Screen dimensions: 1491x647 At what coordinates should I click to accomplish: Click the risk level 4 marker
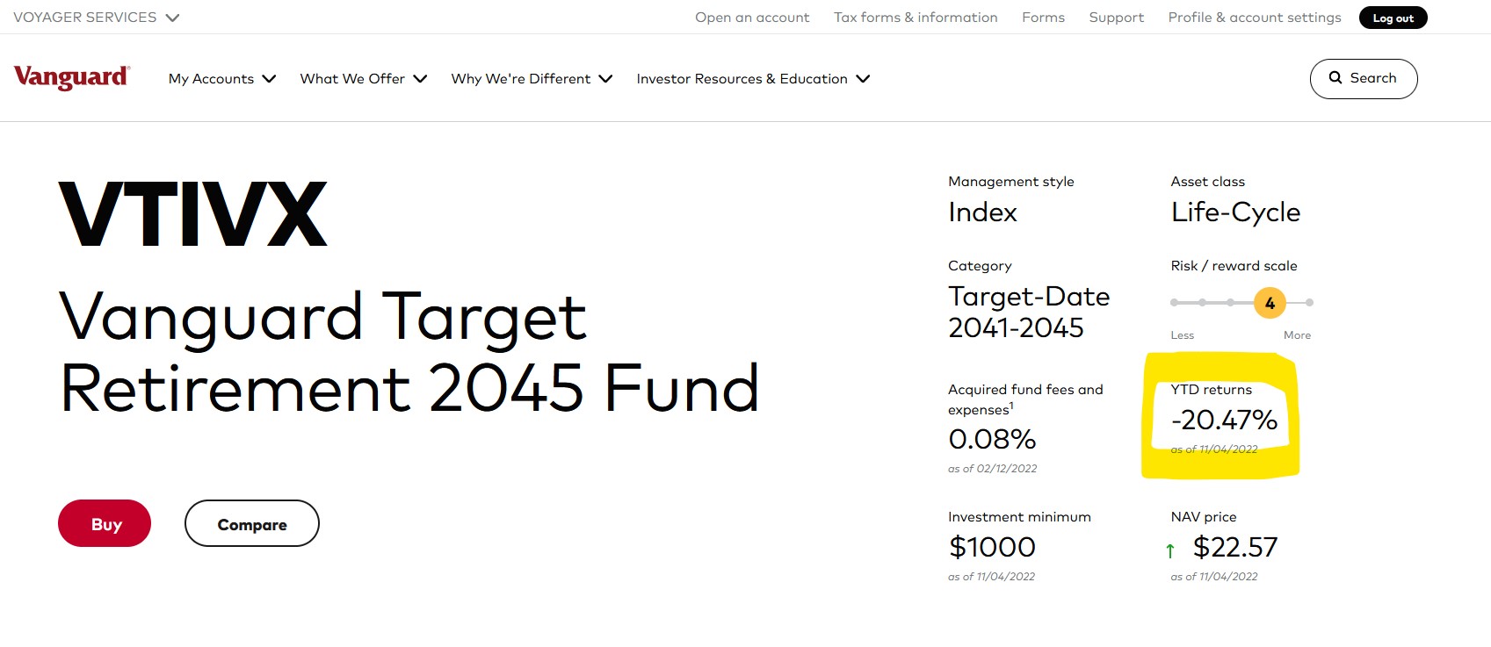(x=1270, y=303)
